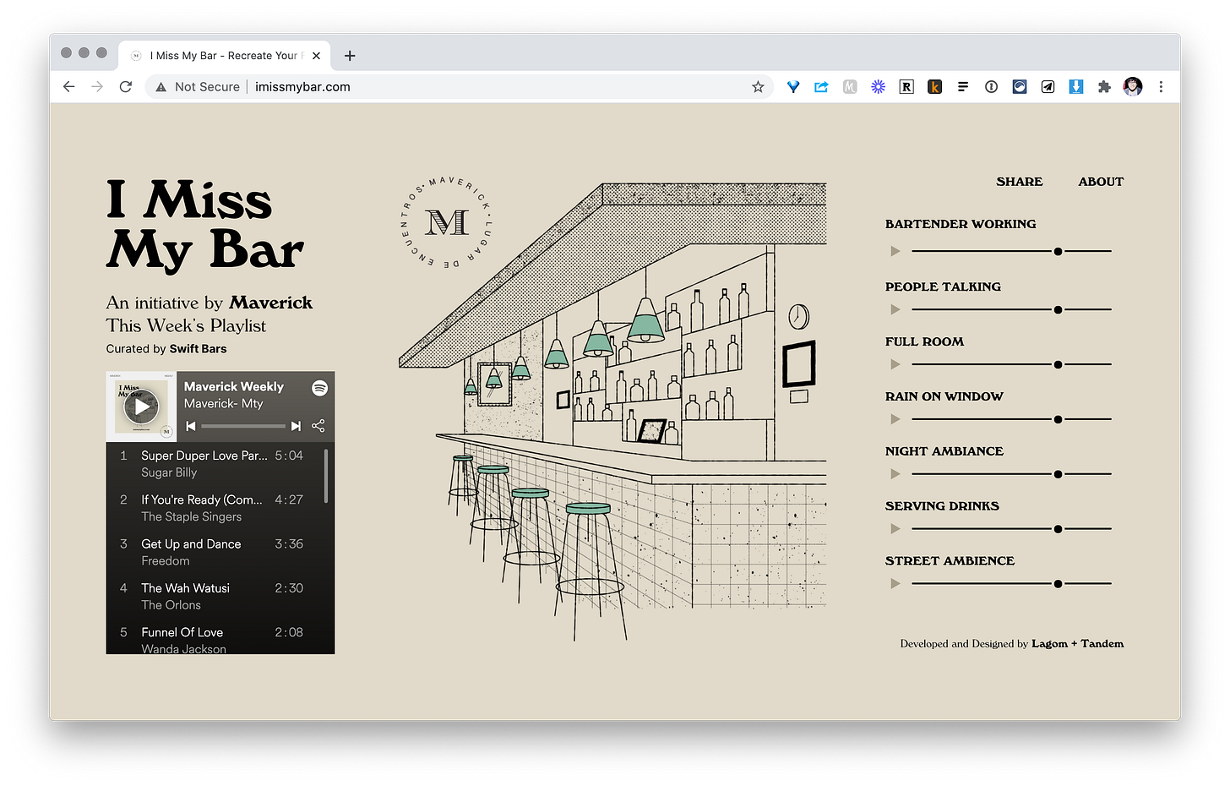1230x786 pixels.
Task: Bookmark this page with the star icon
Action: coord(758,86)
